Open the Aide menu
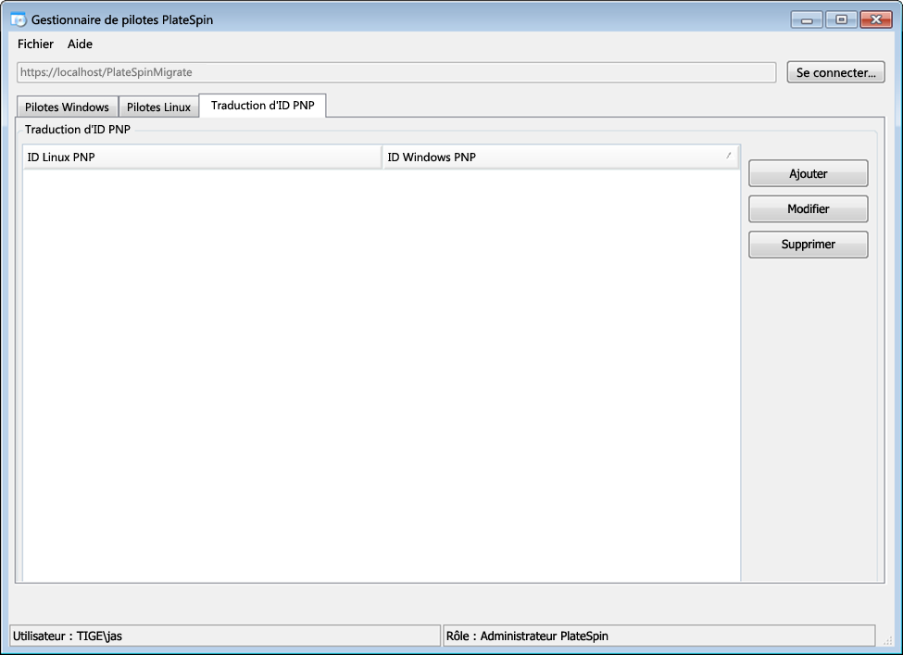Image resolution: width=903 pixels, height=655 pixels. click(x=80, y=44)
